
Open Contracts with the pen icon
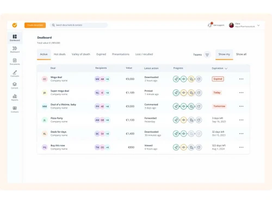point(15,73)
